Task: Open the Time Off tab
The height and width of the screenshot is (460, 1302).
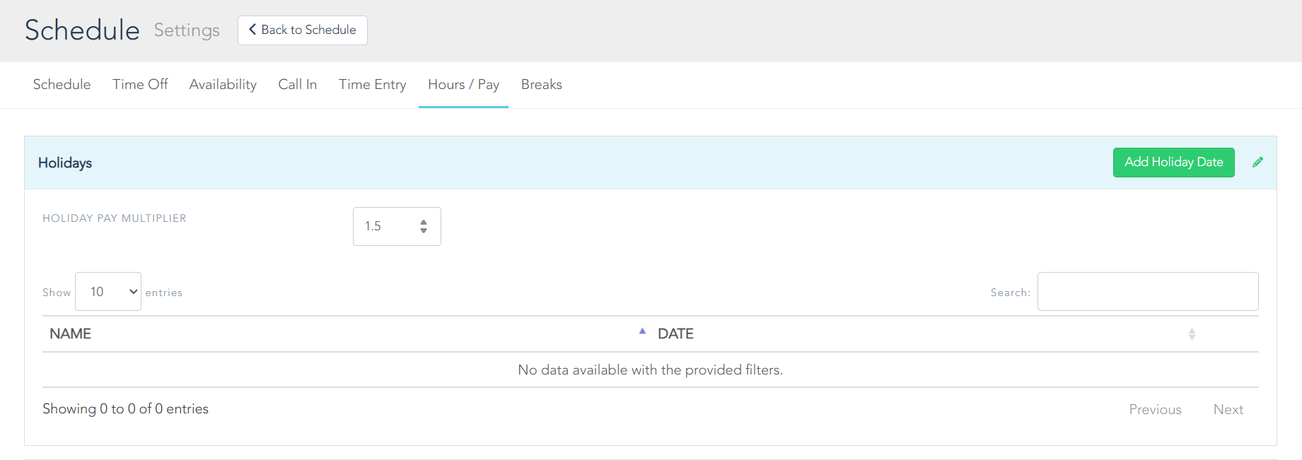Action: coord(140,85)
